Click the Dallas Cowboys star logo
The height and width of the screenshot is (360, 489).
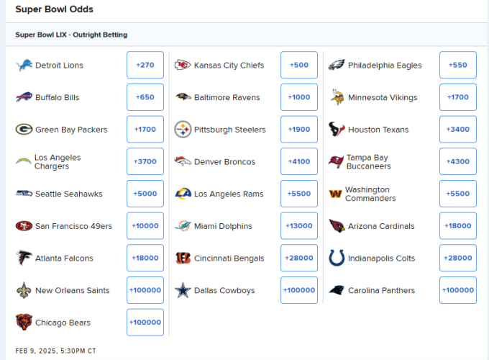183,290
